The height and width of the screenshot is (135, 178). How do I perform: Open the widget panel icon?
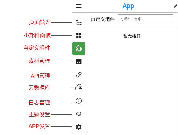coord(79,35)
